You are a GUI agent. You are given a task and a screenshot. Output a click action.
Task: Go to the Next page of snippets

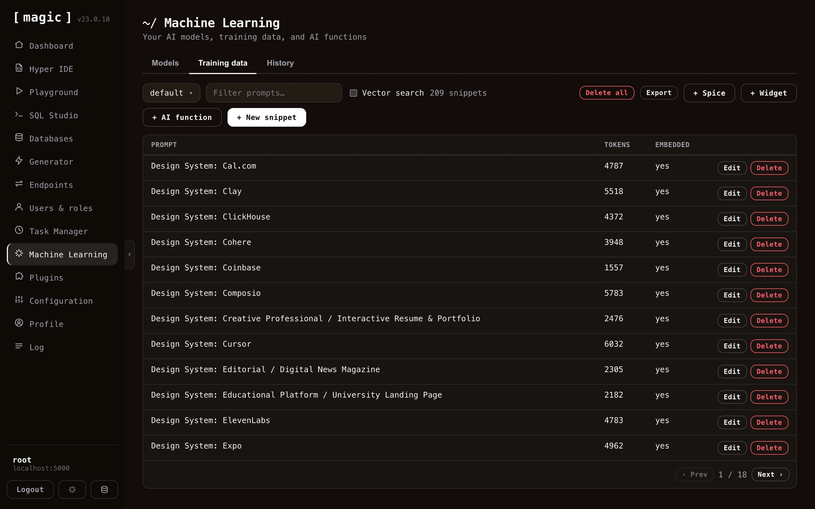coord(770,474)
